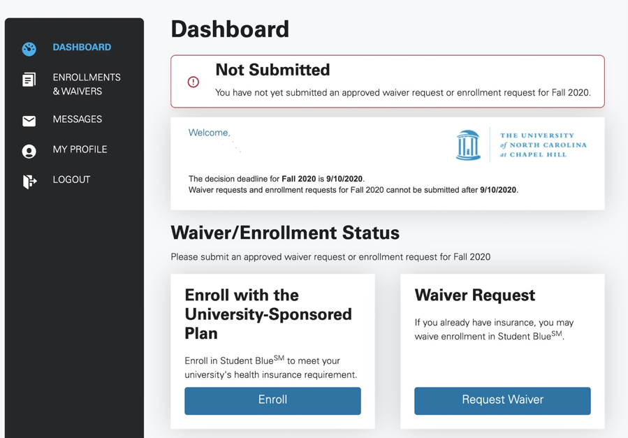
Task: Click the UNC Old Well logo
Action: tap(468, 145)
